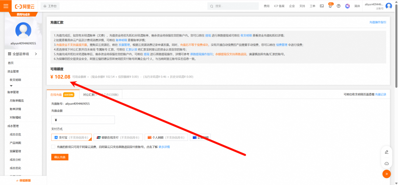
Task: Open the help question mark icon
Action: (x=338, y=6)
